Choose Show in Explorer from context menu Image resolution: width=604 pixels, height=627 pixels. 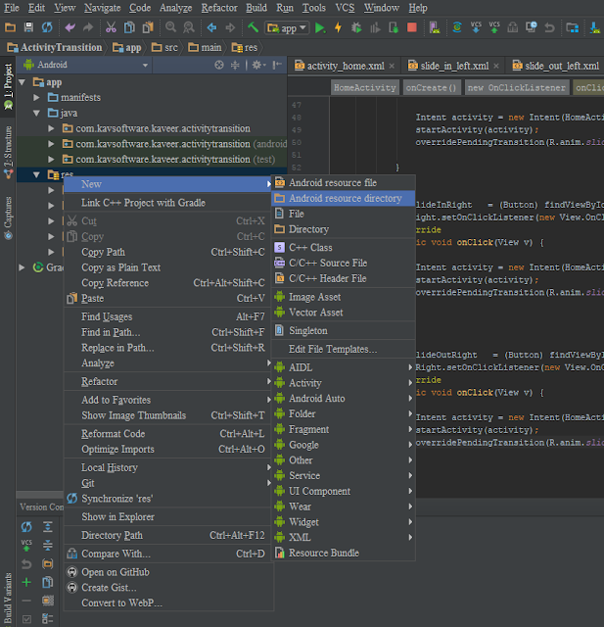[117, 516]
